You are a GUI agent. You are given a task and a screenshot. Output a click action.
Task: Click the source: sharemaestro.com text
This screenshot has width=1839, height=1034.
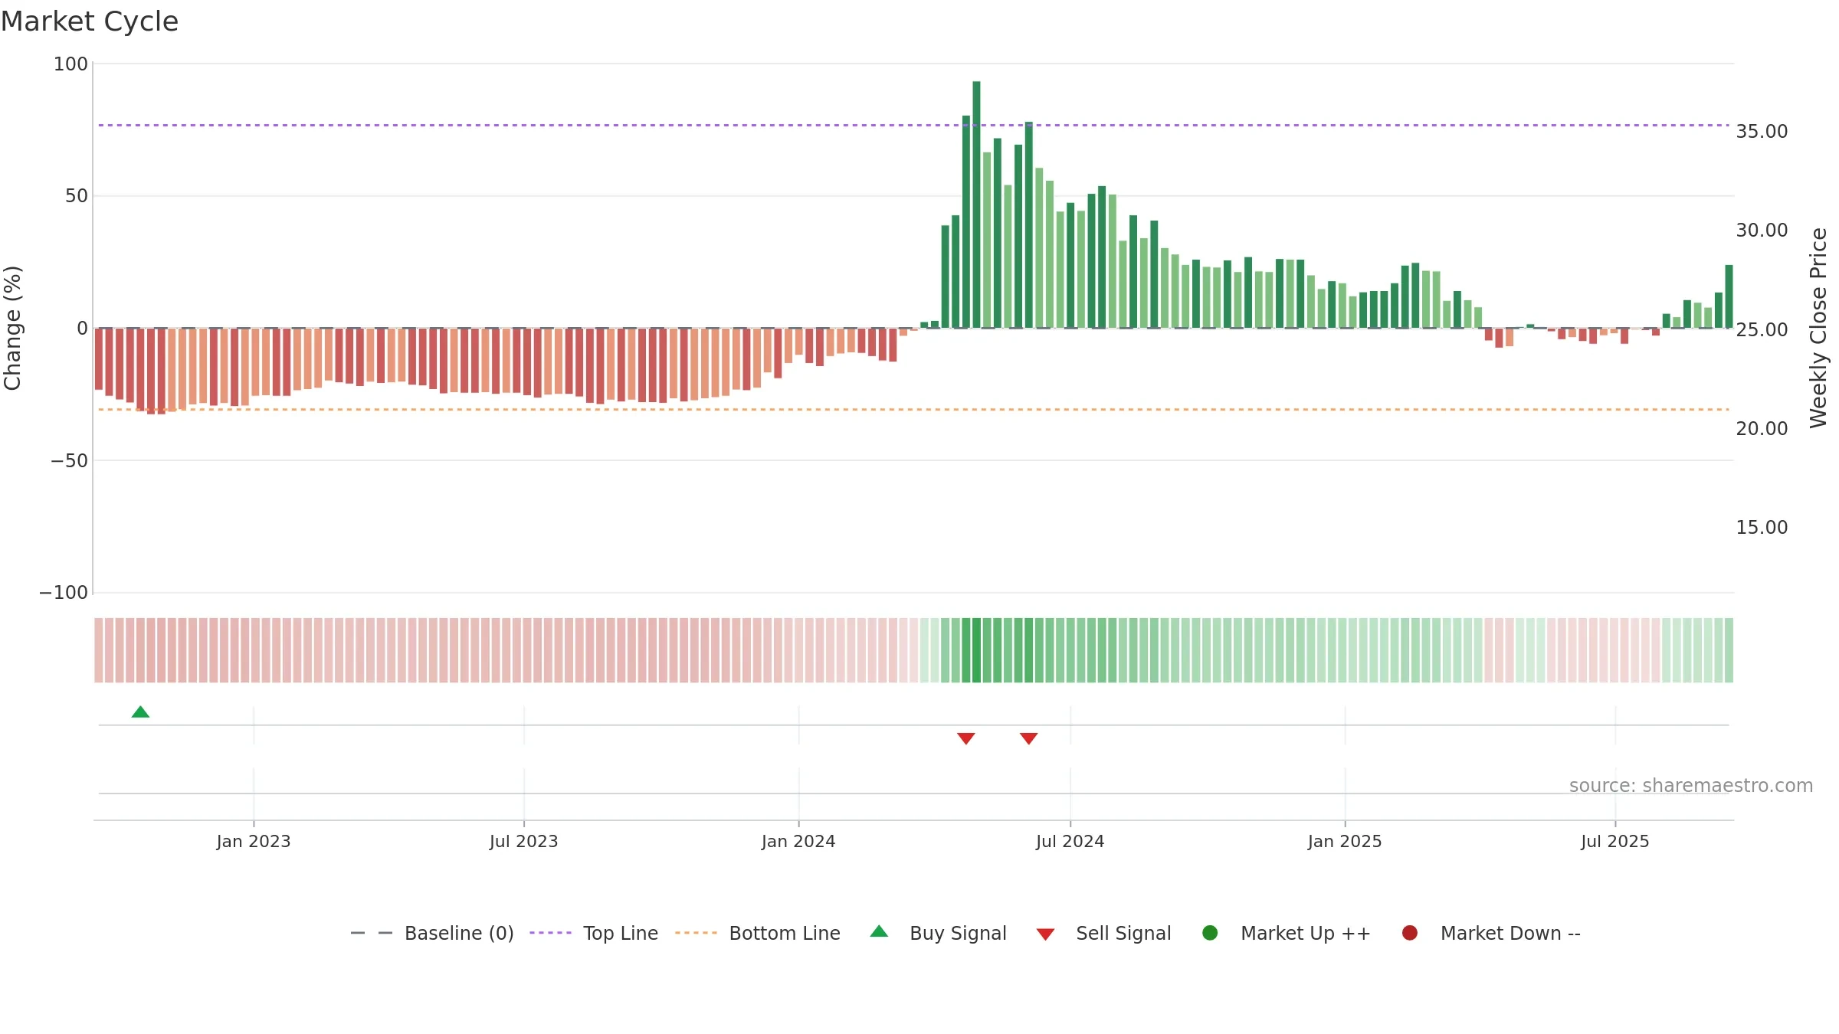(1691, 786)
